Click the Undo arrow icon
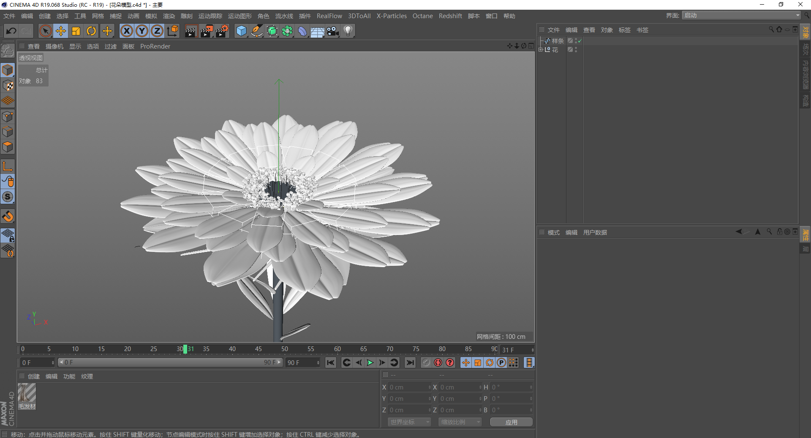The height and width of the screenshot is (438, 811). [x=11, y=31]
